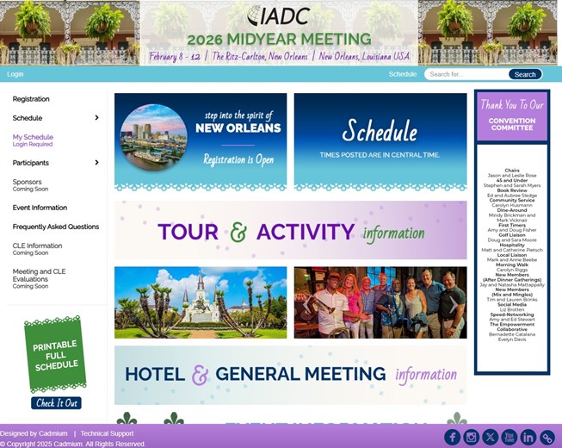Expand the Participants sidebar submenu arrow
The height and width of the screenshot is (448, 562).
click(x=96, y=163)
